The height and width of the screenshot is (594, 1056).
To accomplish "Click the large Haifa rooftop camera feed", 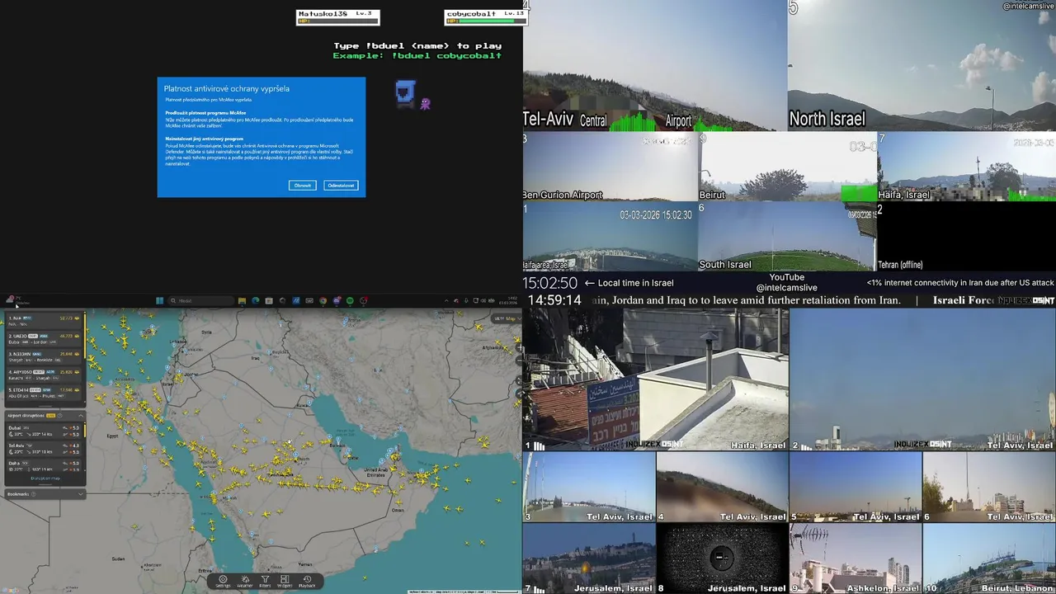I will click(x=656, y=379).
